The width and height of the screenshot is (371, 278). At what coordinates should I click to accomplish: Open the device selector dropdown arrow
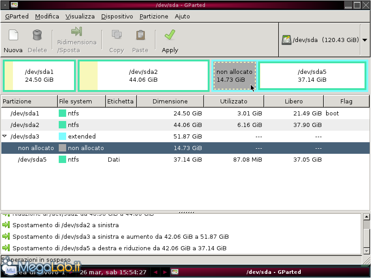pyautogui.click(x=365, y=40)
